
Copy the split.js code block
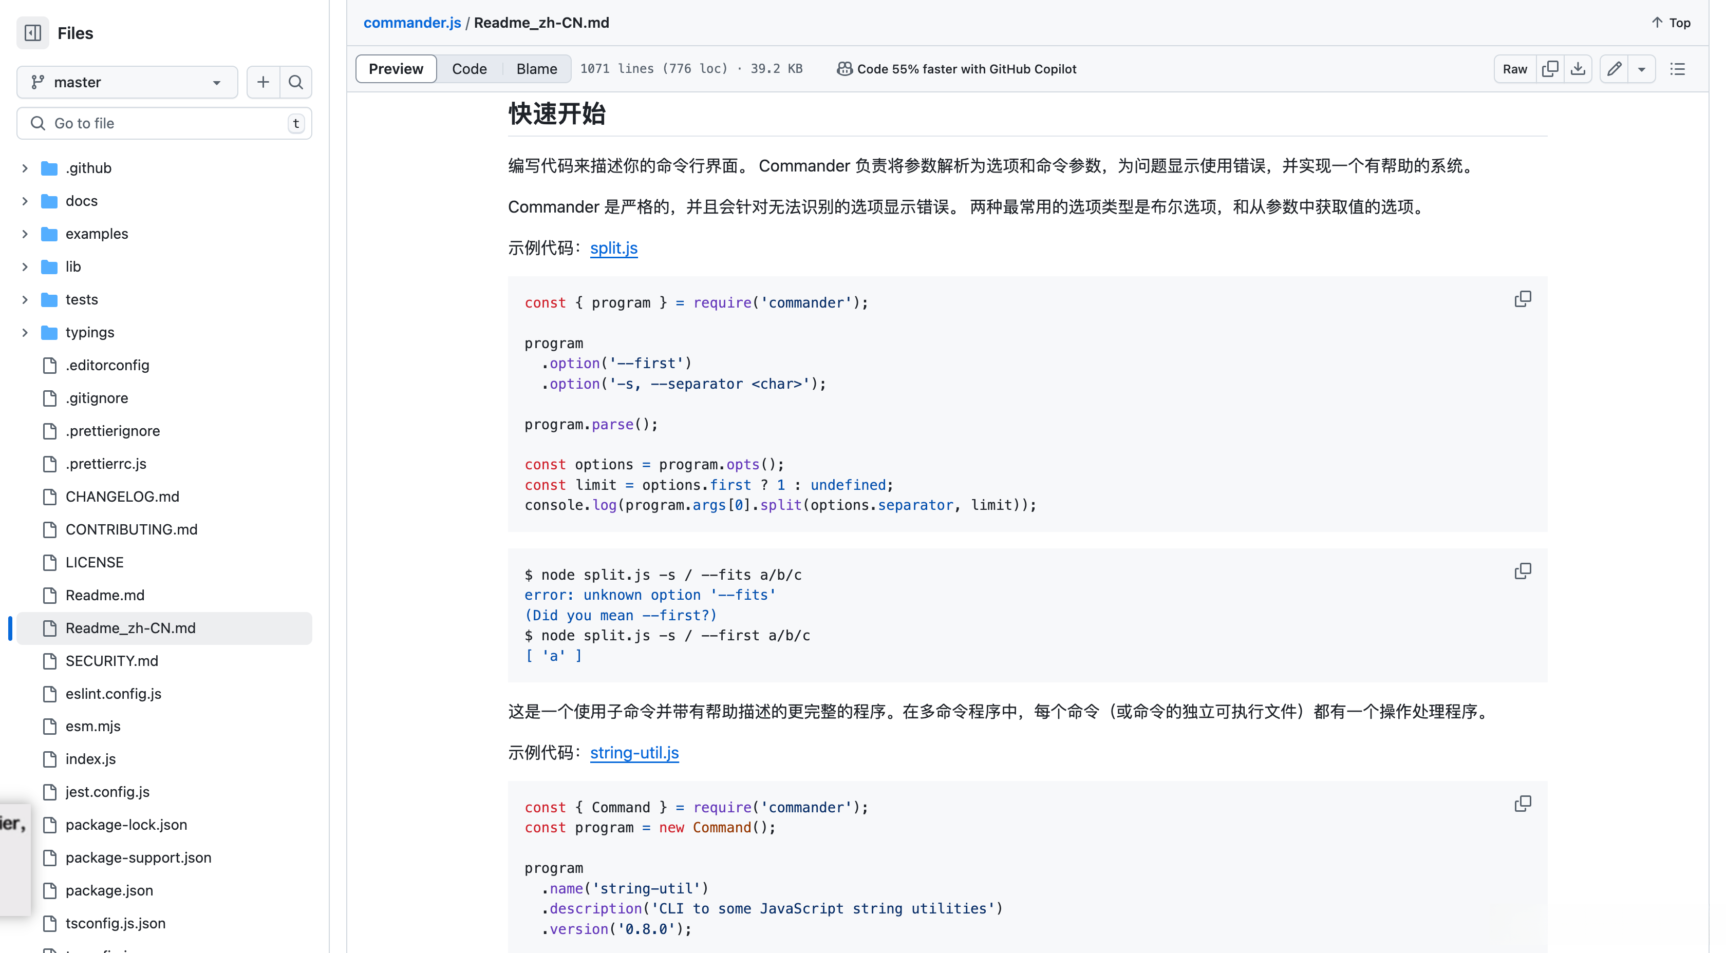(1523, 299)
